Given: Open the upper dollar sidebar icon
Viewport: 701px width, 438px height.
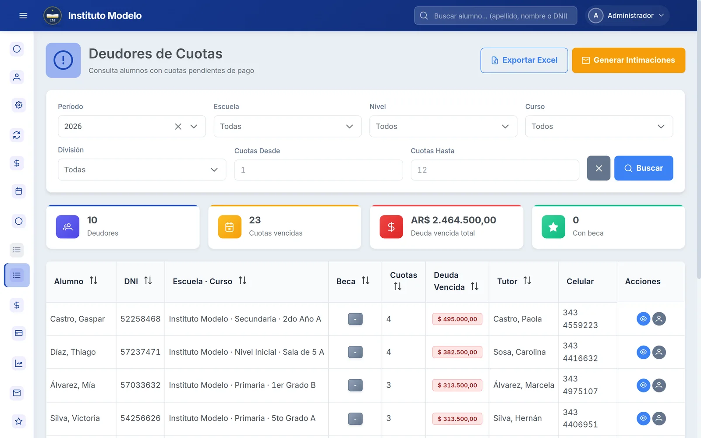Looking at the screenshot, I should pyautogui.click(x=17, y=163).
